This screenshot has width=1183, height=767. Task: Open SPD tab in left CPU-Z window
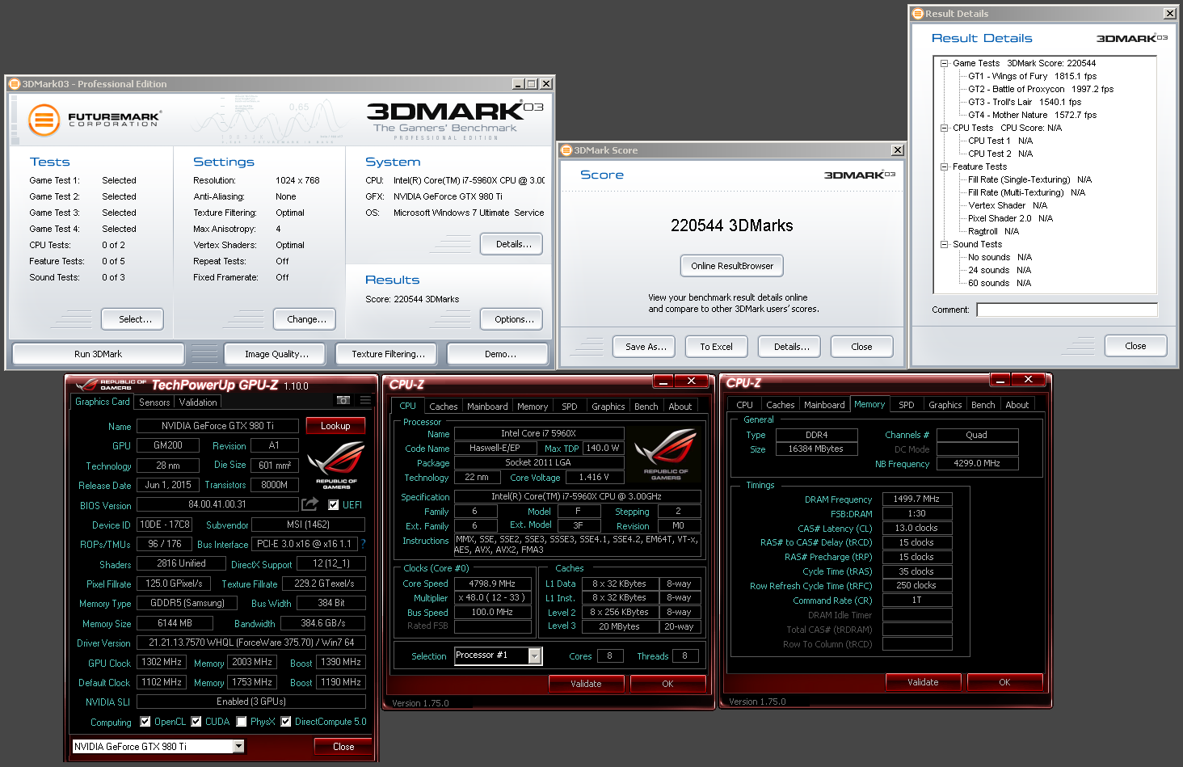pyautogui.click(x=570, y=406)
